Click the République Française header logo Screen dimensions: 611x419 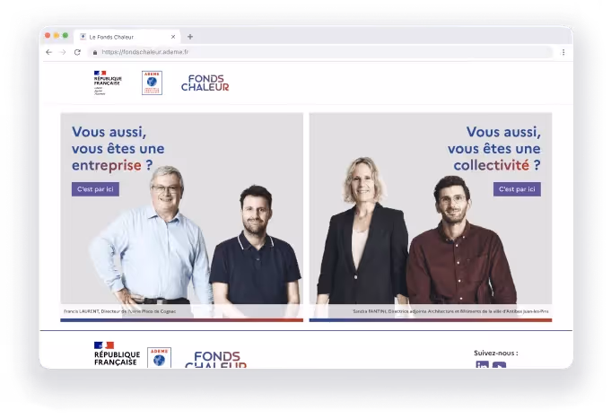(108, 83)
